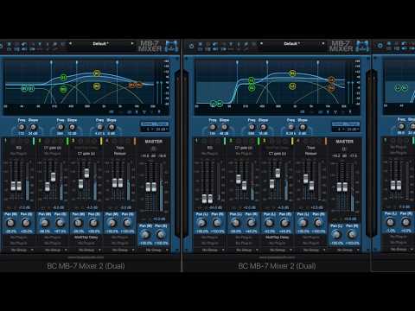Open master No Group dropdown, middle window
This screenshot has width=415, height=311.
[x=344, y=250]
